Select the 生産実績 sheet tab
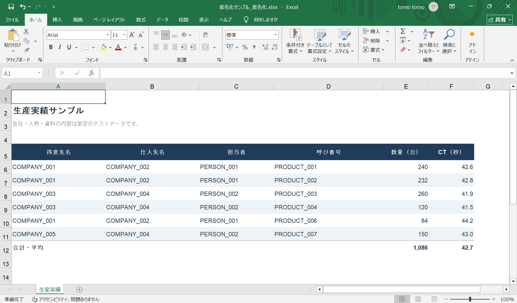Viewport: 517px width, 303px height. (50, 290)
